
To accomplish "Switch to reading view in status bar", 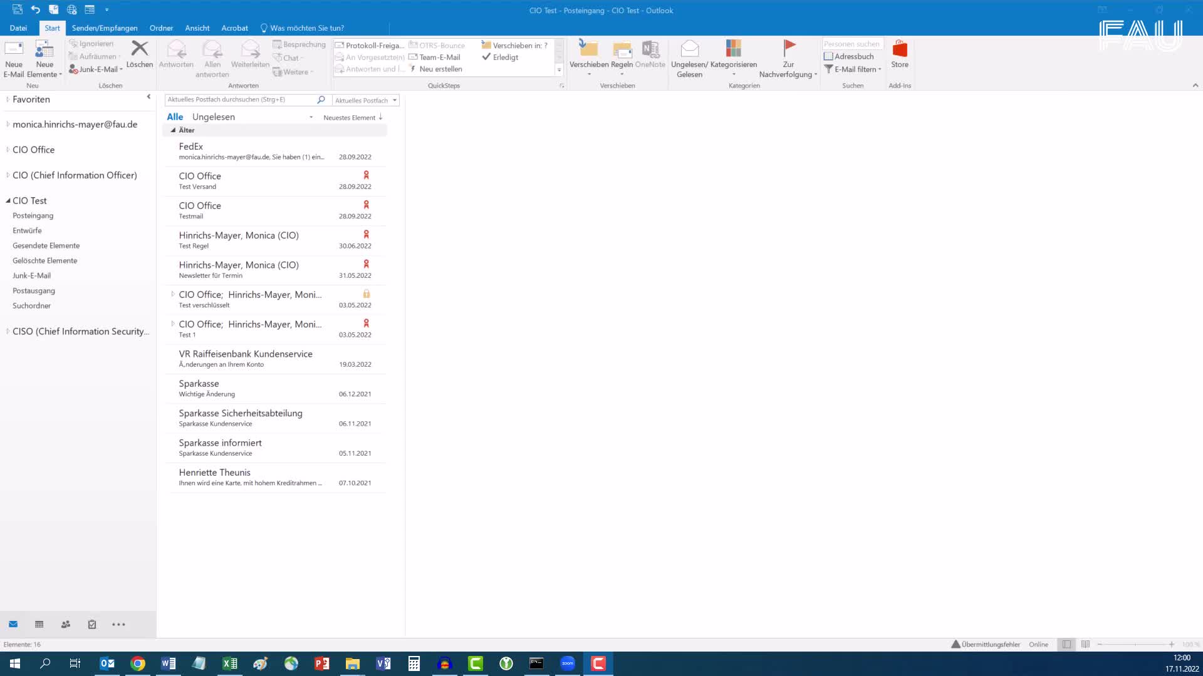I will pos(1085,645).
